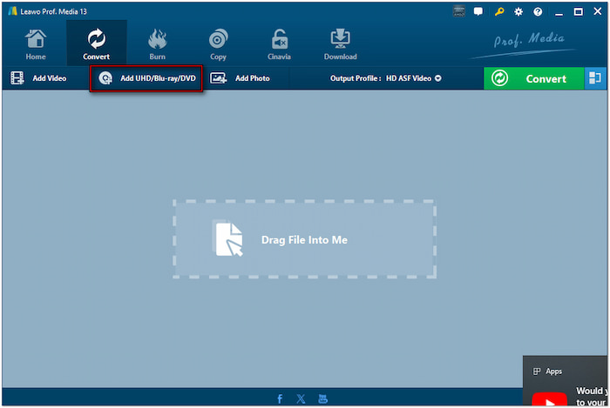Click Add UHD/Blu-ray/DVD button

[x=146, y=78]
